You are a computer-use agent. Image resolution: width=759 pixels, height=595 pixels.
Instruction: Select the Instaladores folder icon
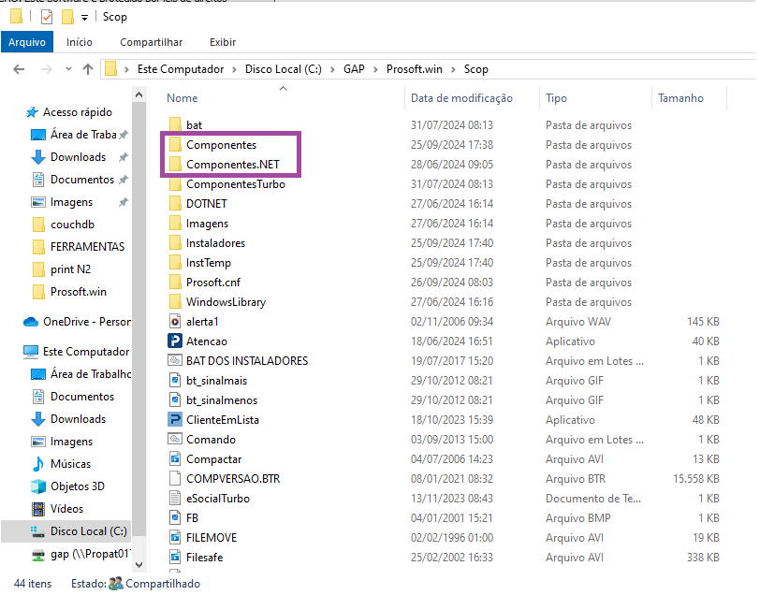click(x=175, y=243)
